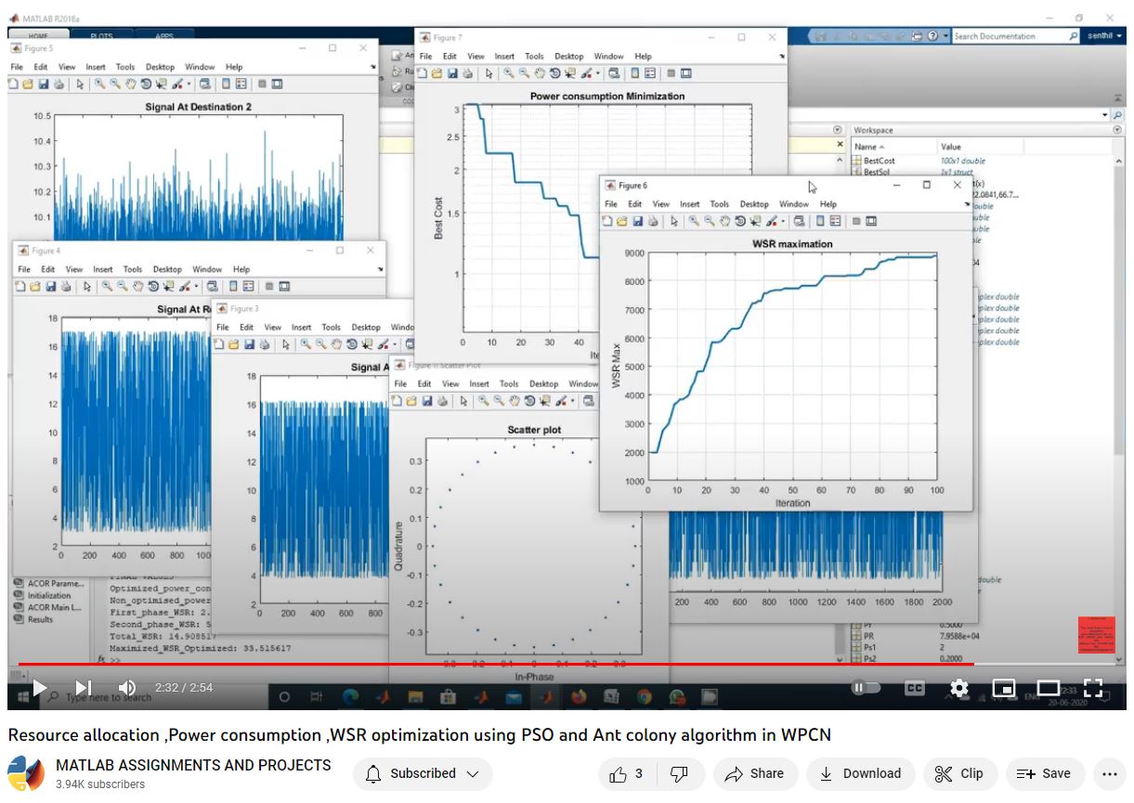Viewport: 1134px width, 803px height.
Task: Expand the Subscribed notification dropdown
Action: pos(423,773)
